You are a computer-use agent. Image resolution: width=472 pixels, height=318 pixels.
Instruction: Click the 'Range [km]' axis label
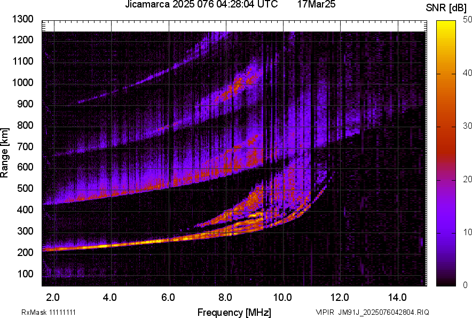[4, 153]
